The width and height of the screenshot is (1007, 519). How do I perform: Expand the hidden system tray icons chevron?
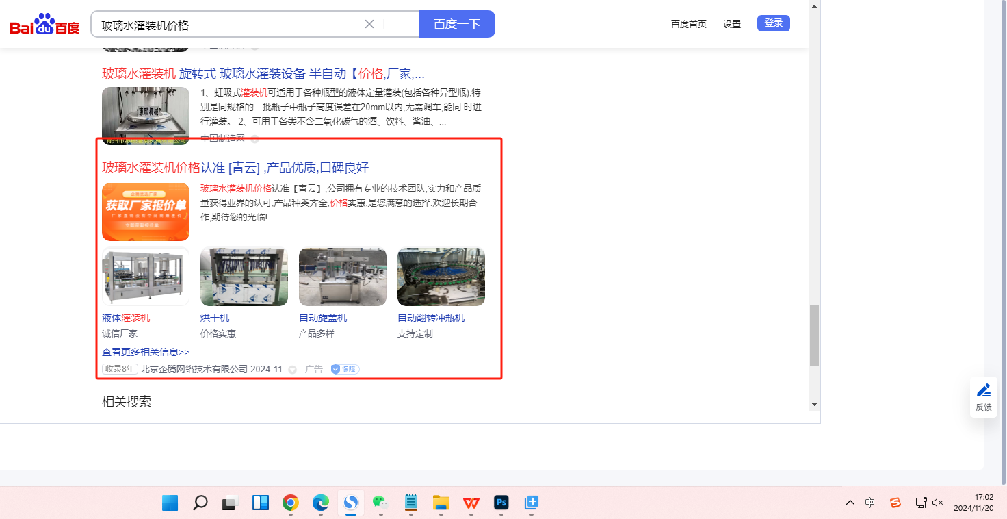coord(850,503)
